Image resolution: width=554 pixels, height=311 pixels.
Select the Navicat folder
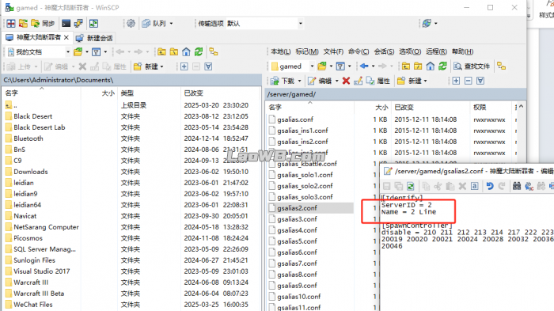(25, 216)
